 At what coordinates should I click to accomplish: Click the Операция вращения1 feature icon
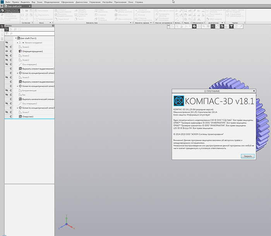20,51
